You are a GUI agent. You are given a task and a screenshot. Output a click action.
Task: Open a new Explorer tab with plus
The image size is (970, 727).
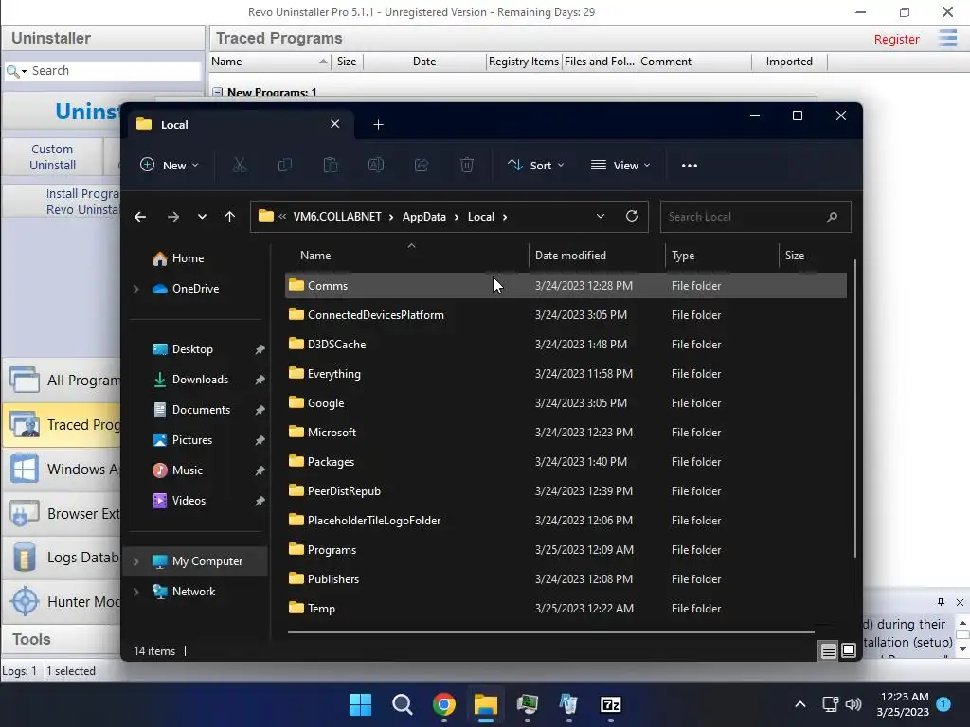click(379, 125)
